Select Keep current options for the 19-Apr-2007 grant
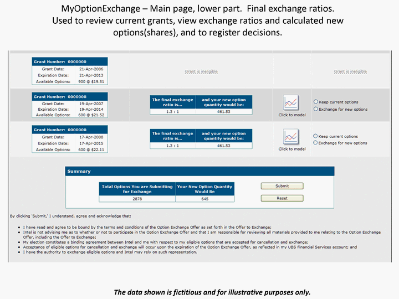Screen dimensions: 399x299 coord(316,102)
